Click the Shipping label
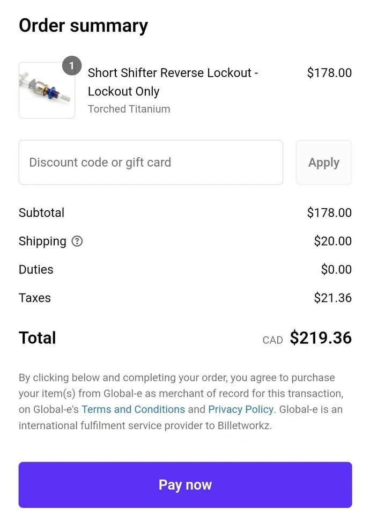Image resolution: width=370 pixels, height=515 pixels. coord(42,241)
